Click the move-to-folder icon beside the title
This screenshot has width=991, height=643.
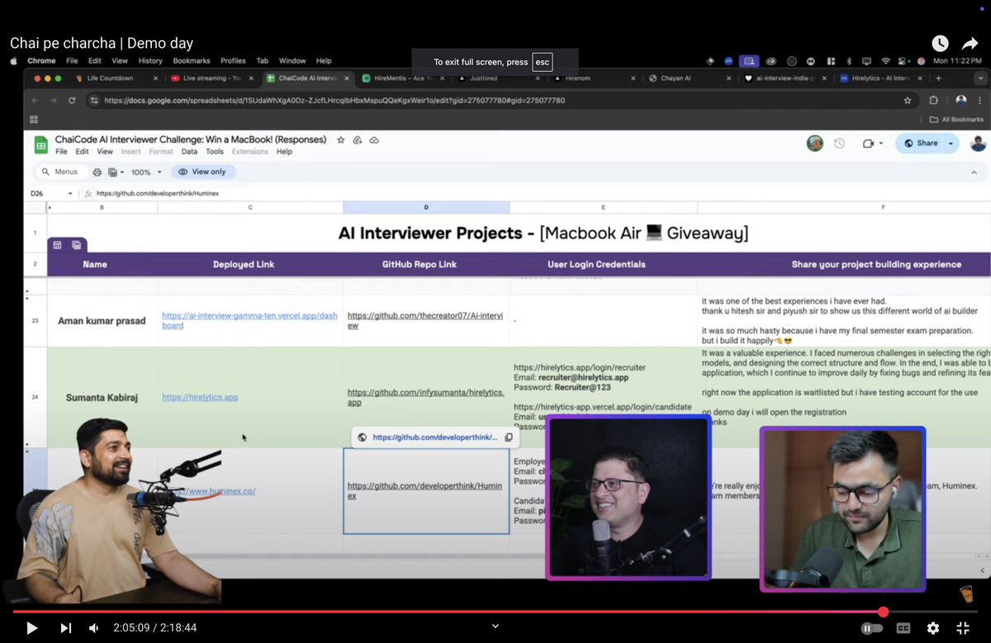click(358, 140)
